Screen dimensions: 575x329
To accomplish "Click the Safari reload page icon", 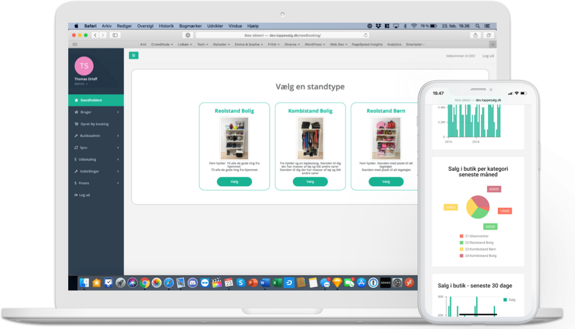I will [x=366, y=35].
